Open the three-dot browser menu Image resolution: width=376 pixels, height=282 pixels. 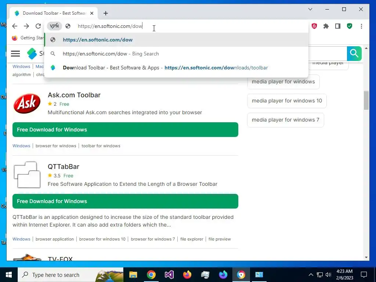tap(361, 26)
